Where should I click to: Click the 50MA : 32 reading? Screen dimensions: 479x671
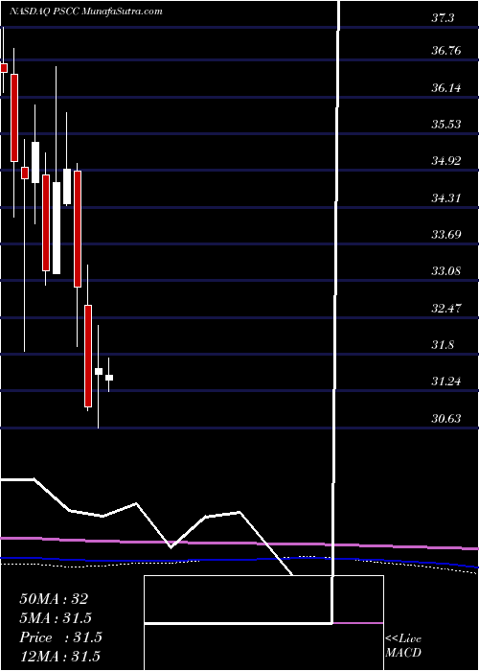pos(54,599)
